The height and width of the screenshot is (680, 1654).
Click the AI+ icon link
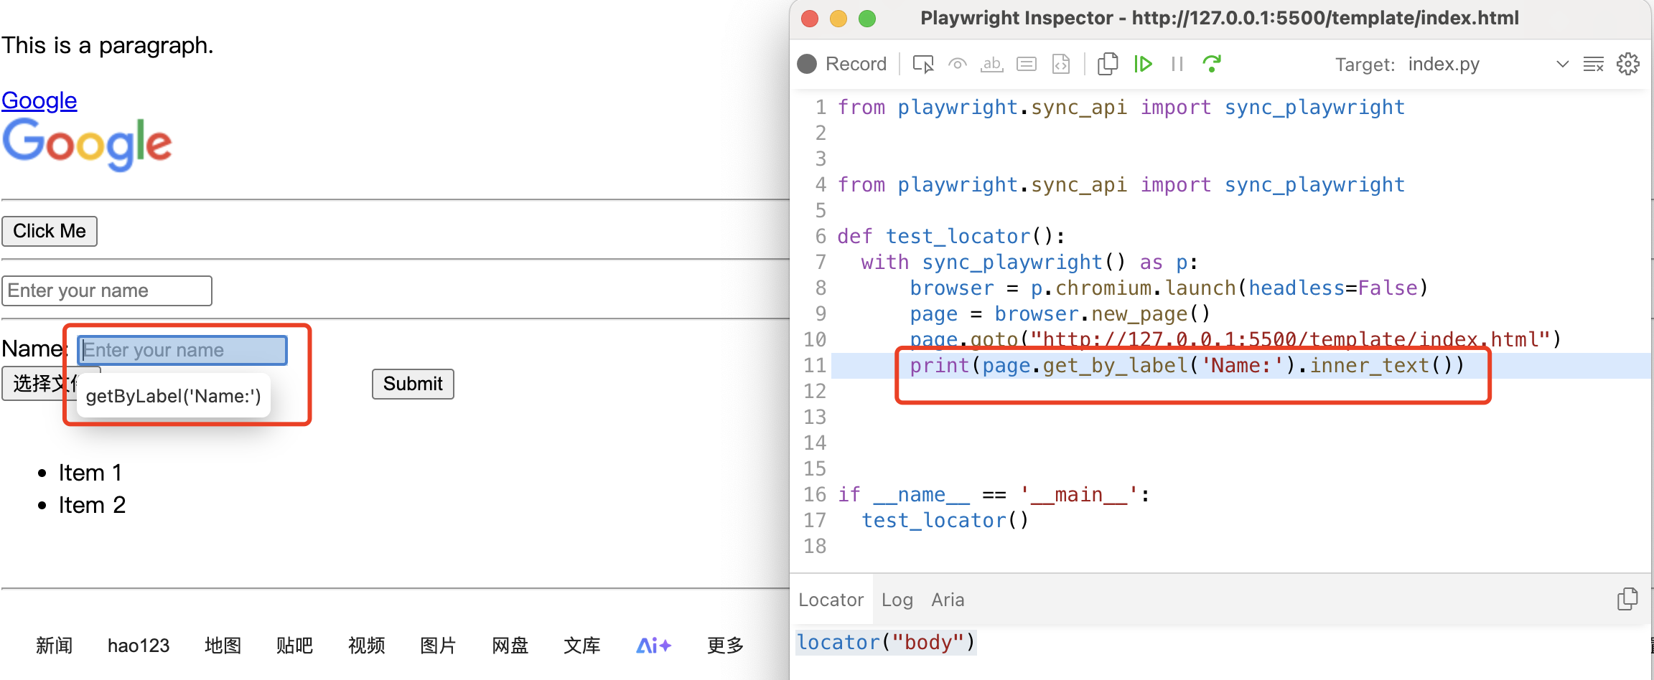(654, 646)
